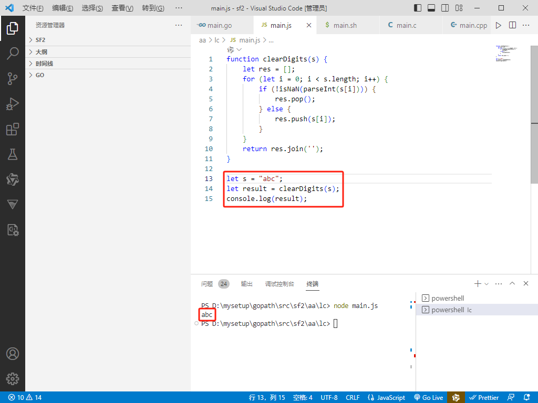Click the errors and warnings status item
This screenshot has width=538, height=403.
coord(25,398)
